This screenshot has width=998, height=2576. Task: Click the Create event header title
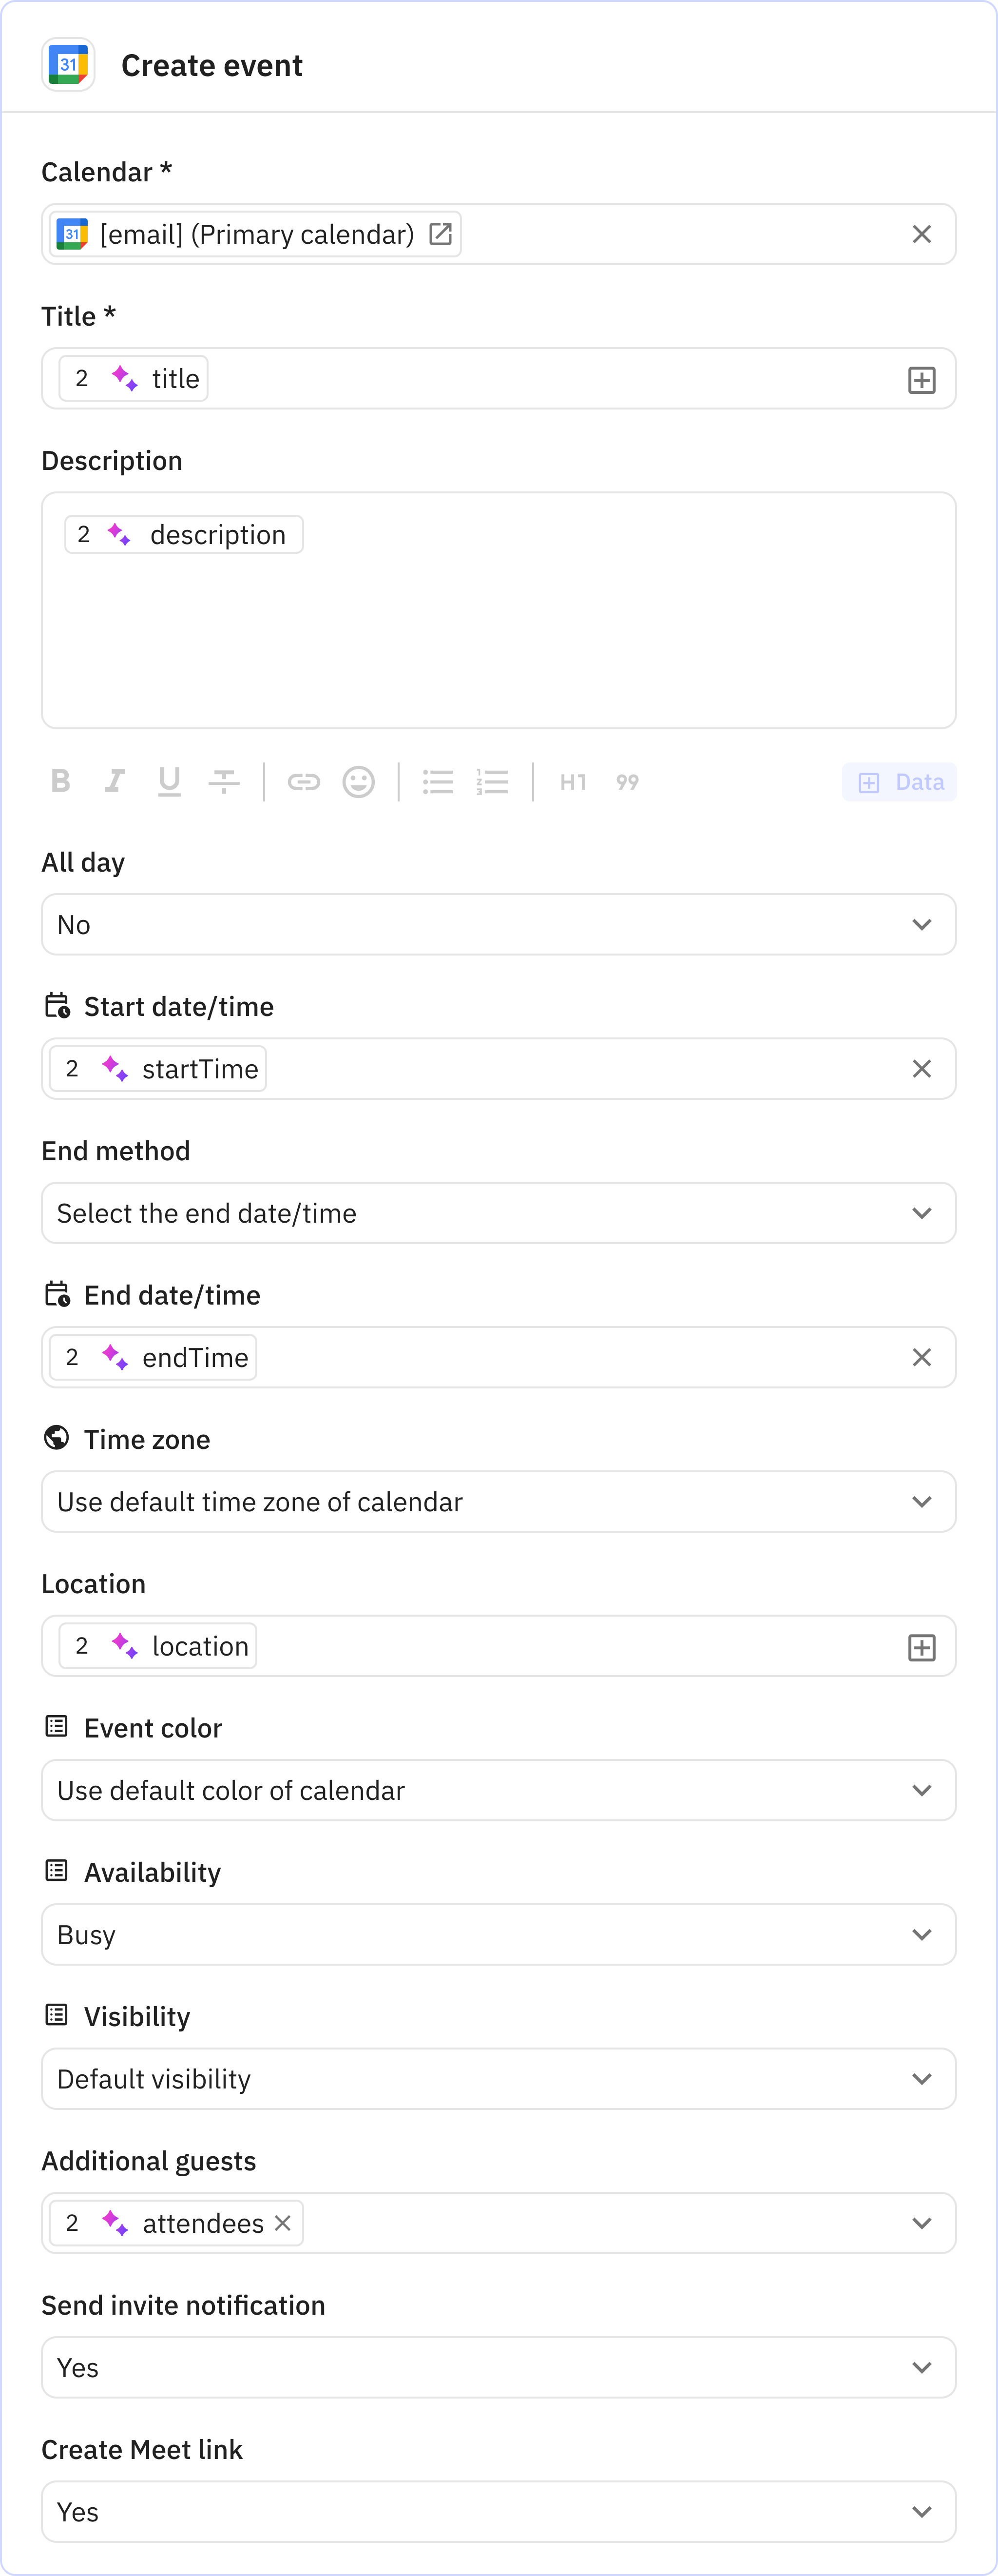tap(212, 66)
